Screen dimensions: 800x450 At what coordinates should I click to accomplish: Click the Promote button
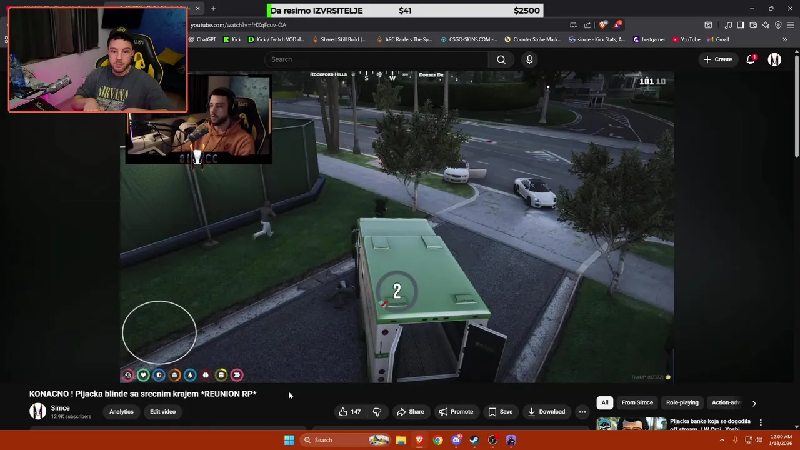coord(456,412)
